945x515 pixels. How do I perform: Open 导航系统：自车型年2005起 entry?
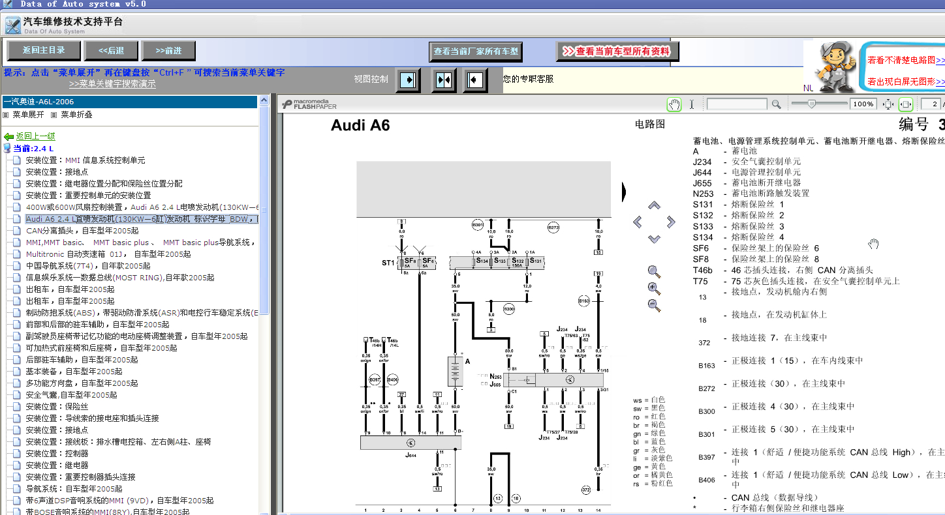click(74, 489)
